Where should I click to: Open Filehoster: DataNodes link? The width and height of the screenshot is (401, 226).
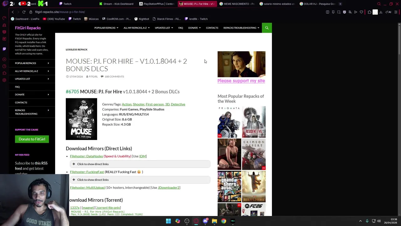tap(86, 156)
